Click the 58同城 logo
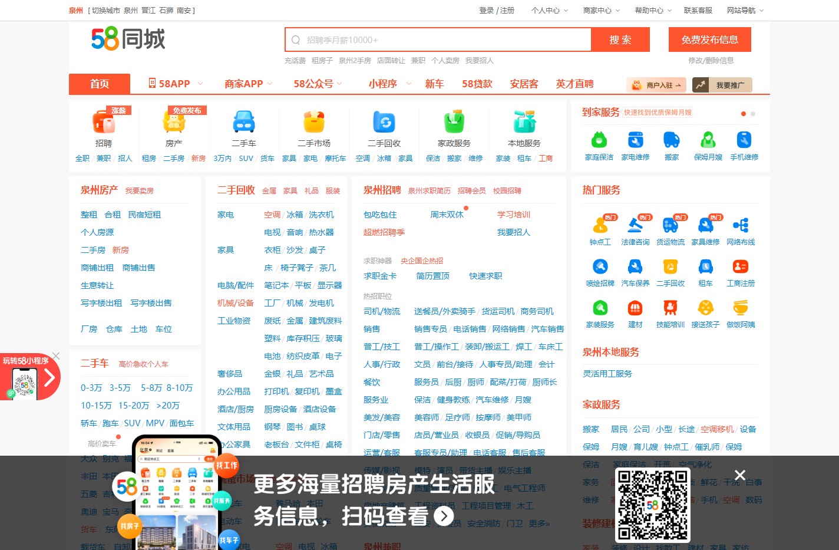Image resolution: width=839 pixels, height=550 pixels. [x=128, y=39]
